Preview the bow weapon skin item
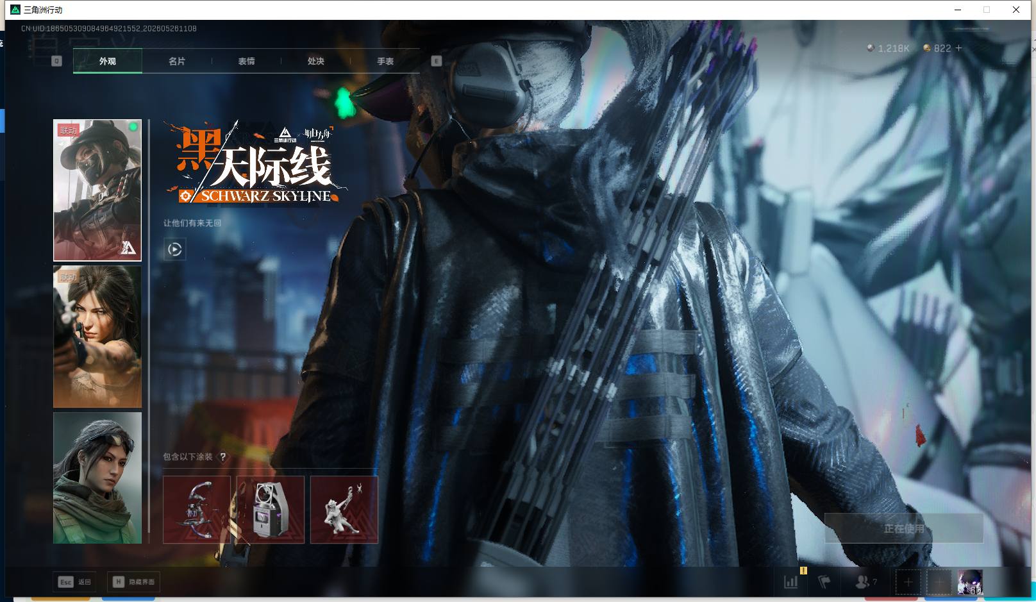This screenshot has height=602, width=1036. pos(197,510)
